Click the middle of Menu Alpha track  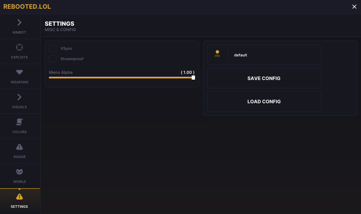(x=121, y=78)
